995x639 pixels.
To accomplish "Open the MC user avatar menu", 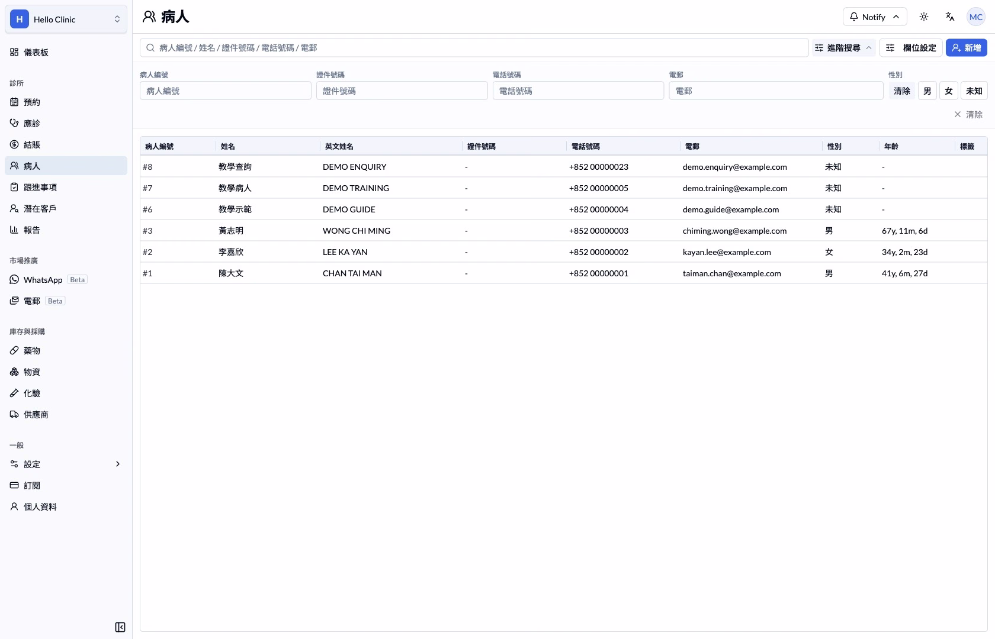I will point(975,17).
